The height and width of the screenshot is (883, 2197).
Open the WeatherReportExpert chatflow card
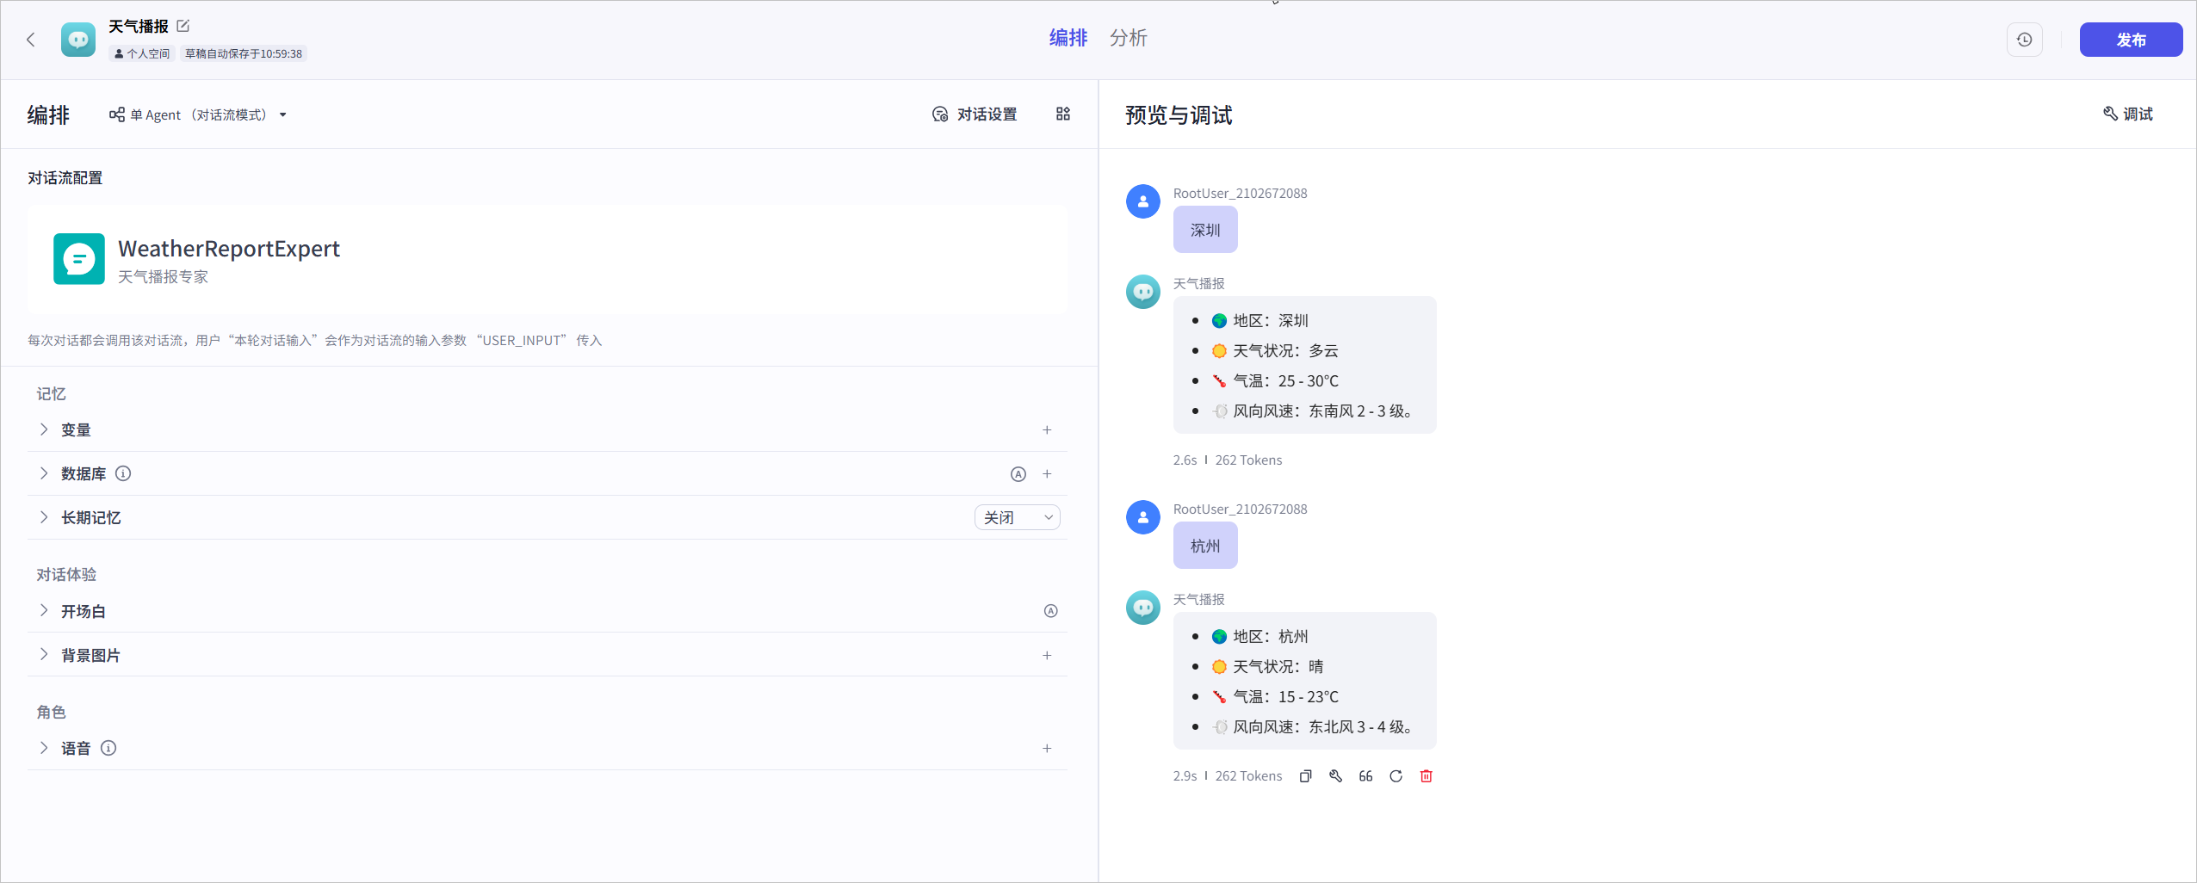coord(548,259)
